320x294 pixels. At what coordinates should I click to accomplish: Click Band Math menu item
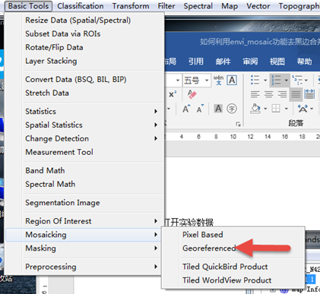tap(45, 170)
